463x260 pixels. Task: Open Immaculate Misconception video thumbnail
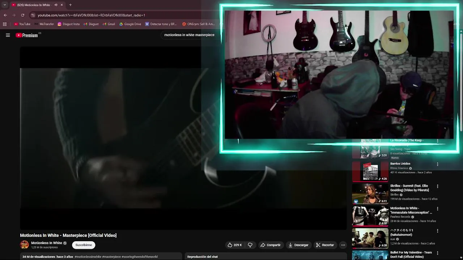370,216
